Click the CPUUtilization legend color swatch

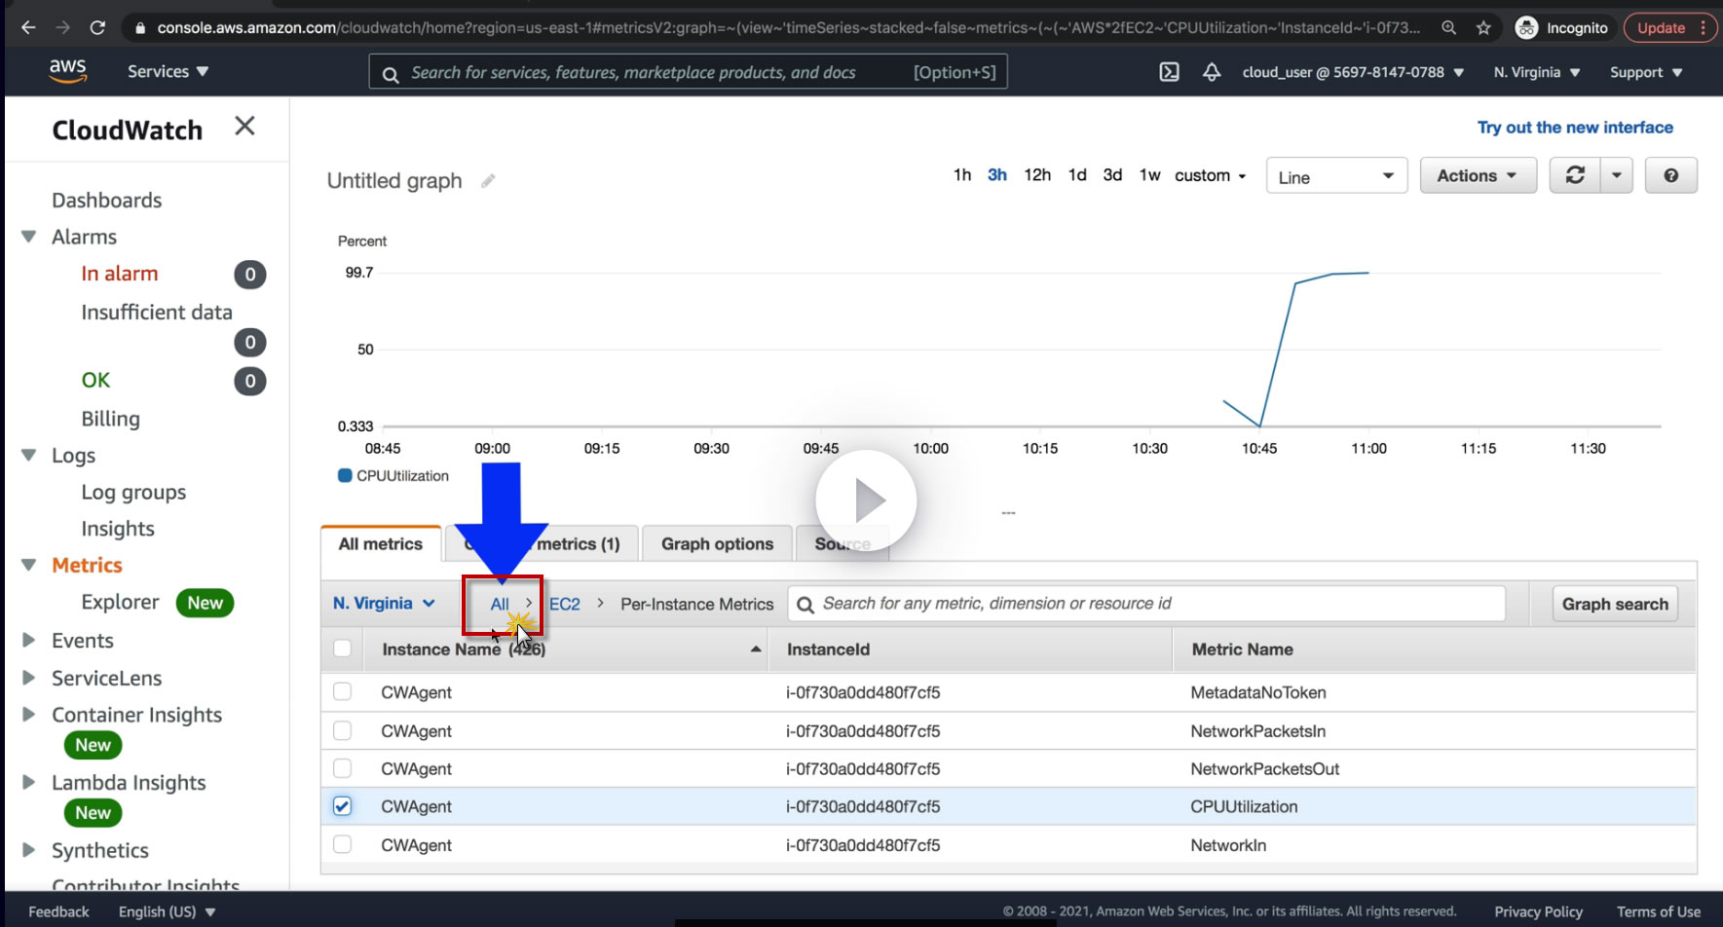pyautogui.click(x=345, y=476)
